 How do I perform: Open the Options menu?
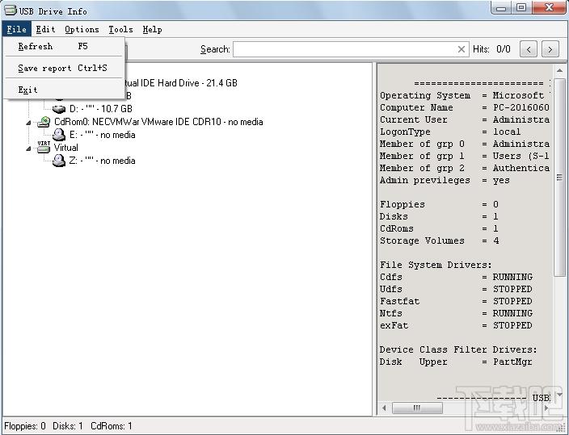pos(82,29)
